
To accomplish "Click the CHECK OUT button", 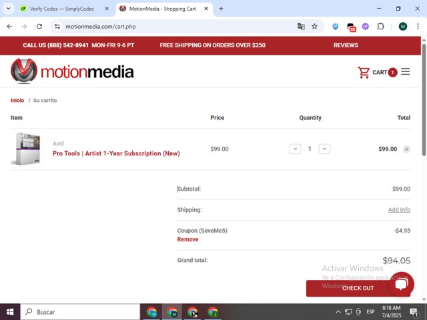I will [x=358, y=288].
